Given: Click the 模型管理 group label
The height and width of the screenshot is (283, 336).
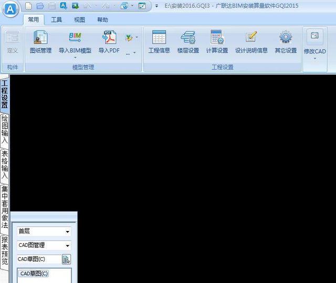Looking at the screenshot, I should 83,67.
